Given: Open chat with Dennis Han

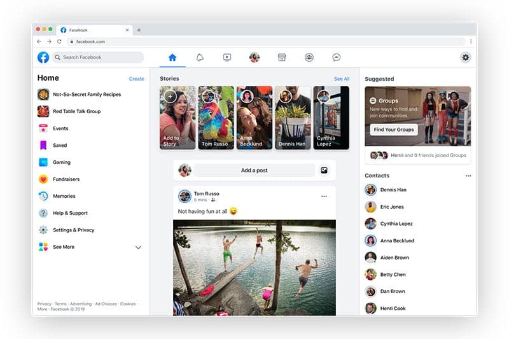Looking at the screenshot, I should 386,190.
